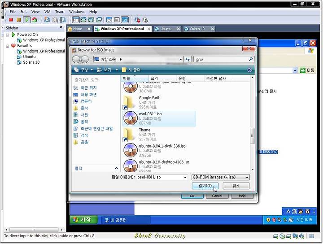The height and width of the screenshot is (244, 323).
Task: Open the Help menu
Action: [93, 12]
